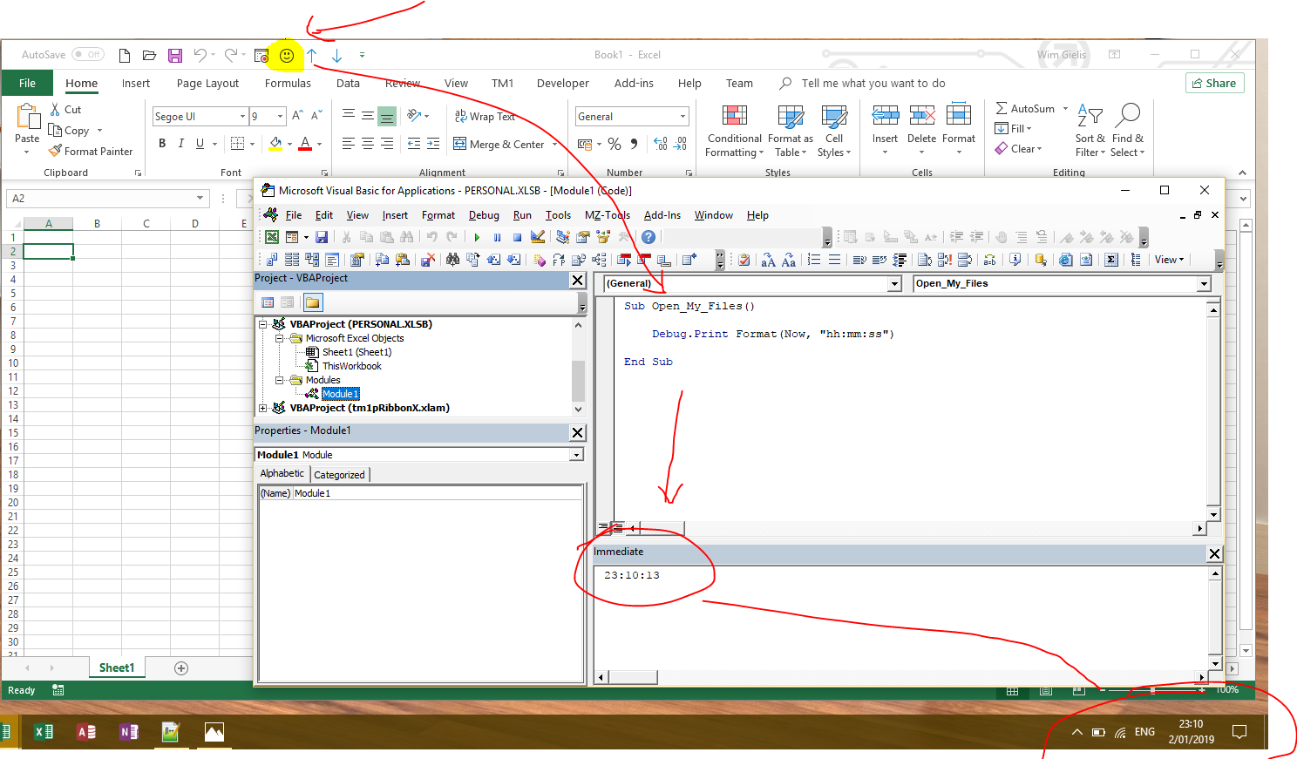
Task: Click the Sigma icon in MZ-Tools toolbar
Action: coord(1111,260)
